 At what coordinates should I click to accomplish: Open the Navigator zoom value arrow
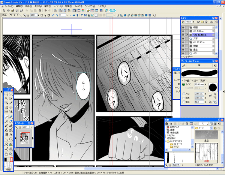(31, 127)
